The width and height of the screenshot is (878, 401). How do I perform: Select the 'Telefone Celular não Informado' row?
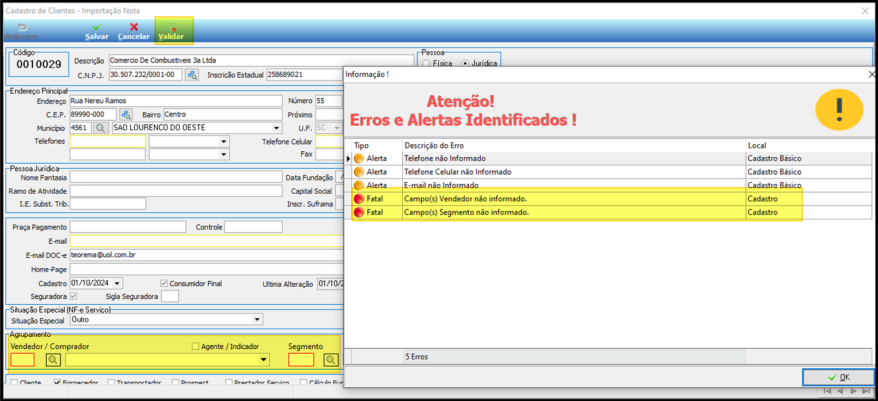click(608, 172)
